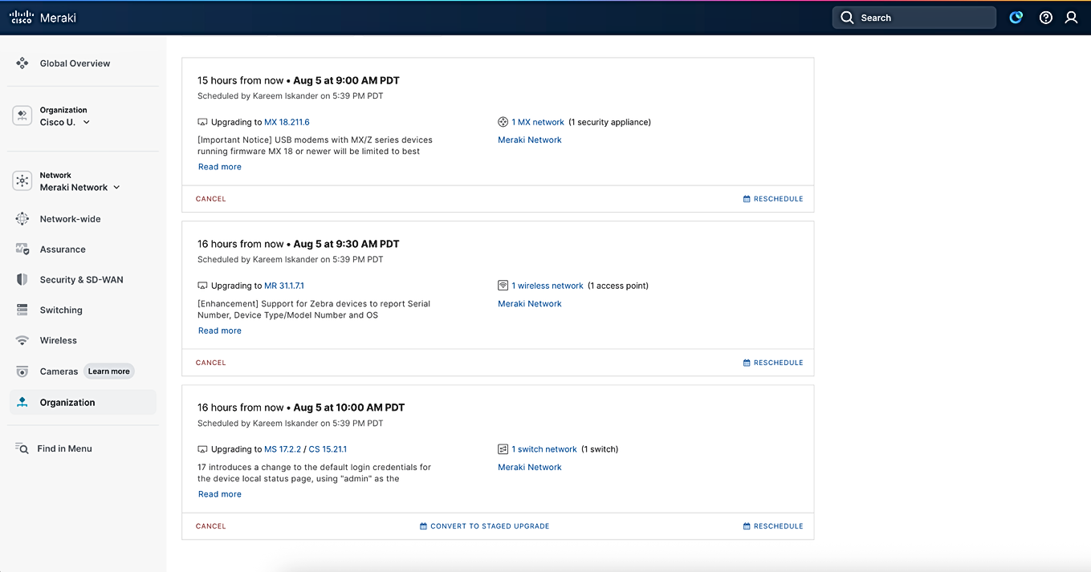Open the MX 18.211.6 firmware link
This screenshot has width=1091, height=572.
287,121
